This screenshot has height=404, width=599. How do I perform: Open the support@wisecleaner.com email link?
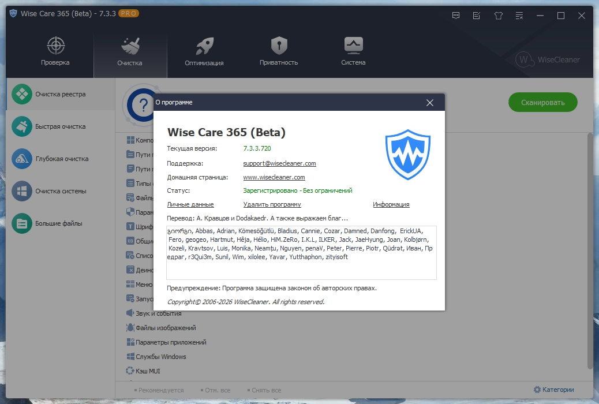click(x=279, y=163)
